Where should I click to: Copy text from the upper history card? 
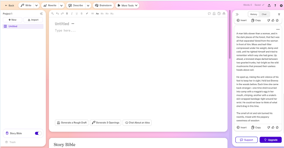coord(256,20)
